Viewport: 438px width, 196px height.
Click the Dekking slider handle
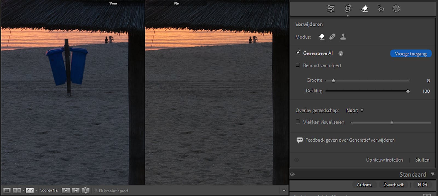pyautogui.click(x=408, y=91)
